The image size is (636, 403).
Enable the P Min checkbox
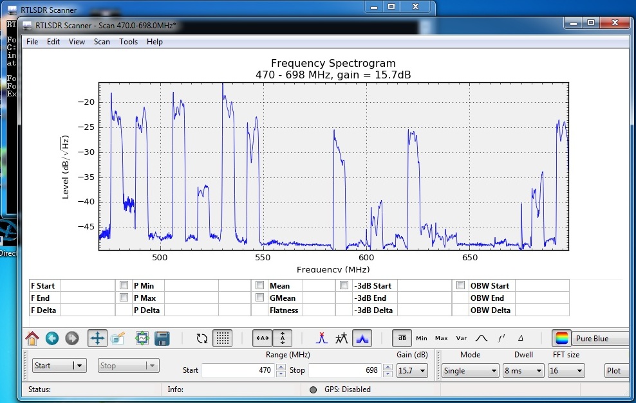click(x=124, y=285)
